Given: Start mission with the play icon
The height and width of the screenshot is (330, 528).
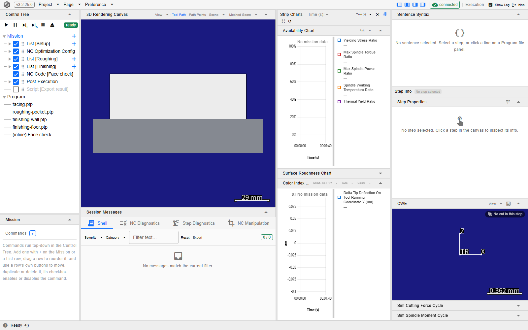Looking at the screenshot, I should 6,25.
